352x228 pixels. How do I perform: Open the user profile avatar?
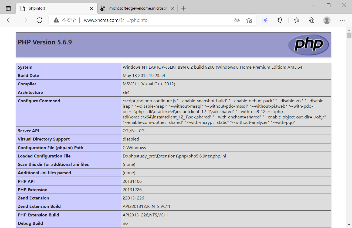327,20
